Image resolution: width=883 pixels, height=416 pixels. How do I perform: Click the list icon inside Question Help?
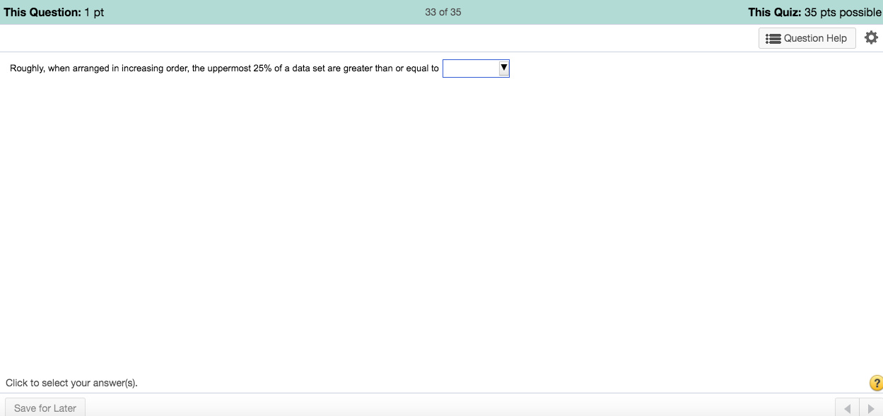[x=772, y=38]
